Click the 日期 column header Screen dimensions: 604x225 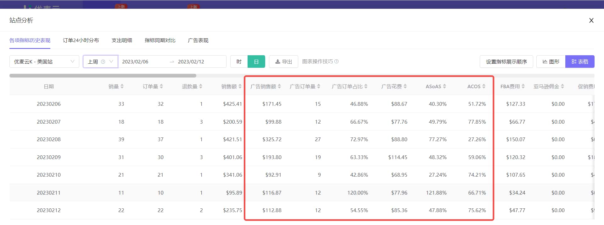[x=49, y=86]
